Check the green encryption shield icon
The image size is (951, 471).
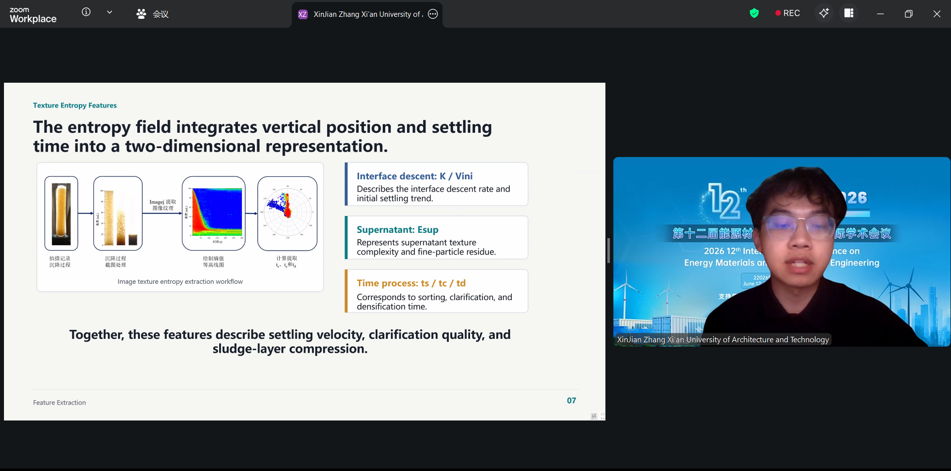[754, 13]
